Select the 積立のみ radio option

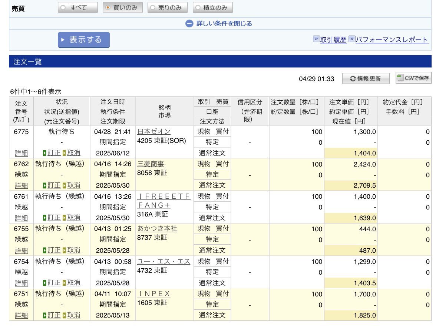pyautogui.click(x=212, y=7)
